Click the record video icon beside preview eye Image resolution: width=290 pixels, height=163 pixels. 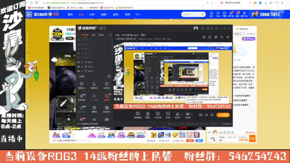pyautogui.click(x=201, y=115)
